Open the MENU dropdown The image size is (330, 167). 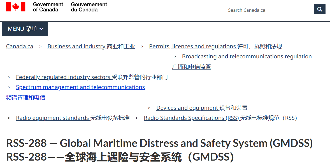(x=25, y=29)
